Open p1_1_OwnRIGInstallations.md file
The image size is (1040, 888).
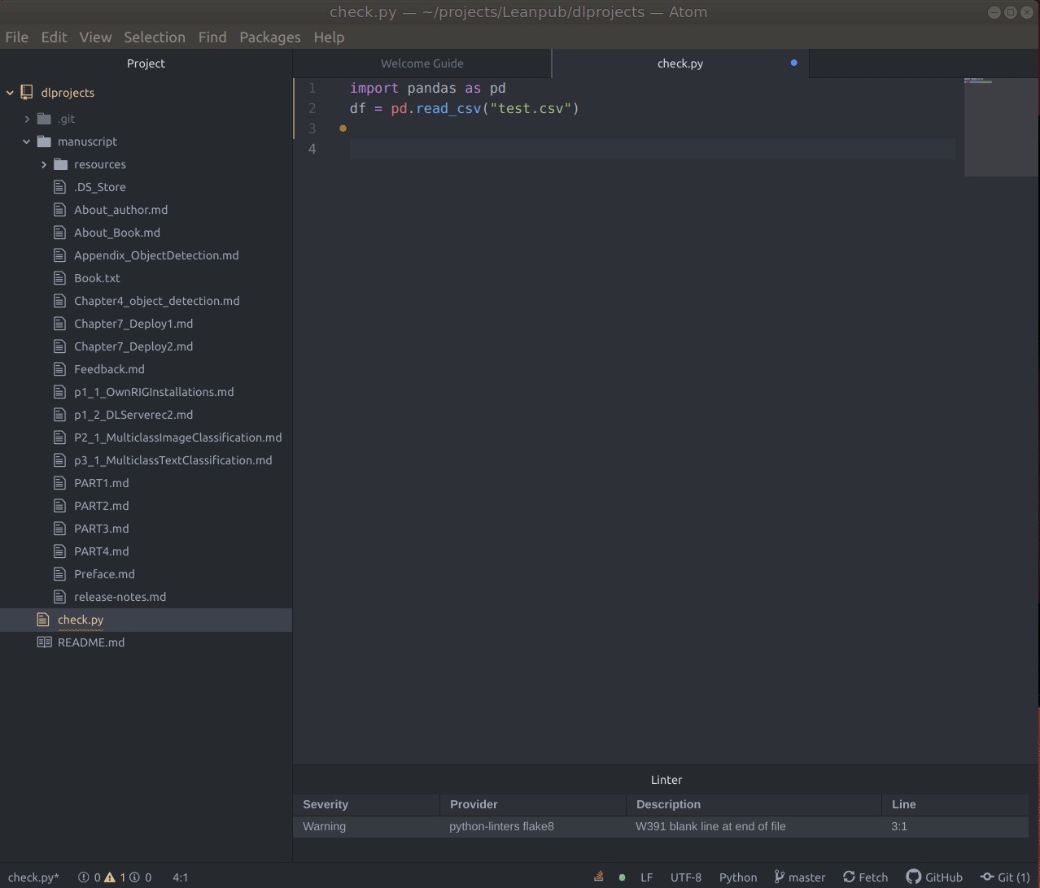point(154,392)
